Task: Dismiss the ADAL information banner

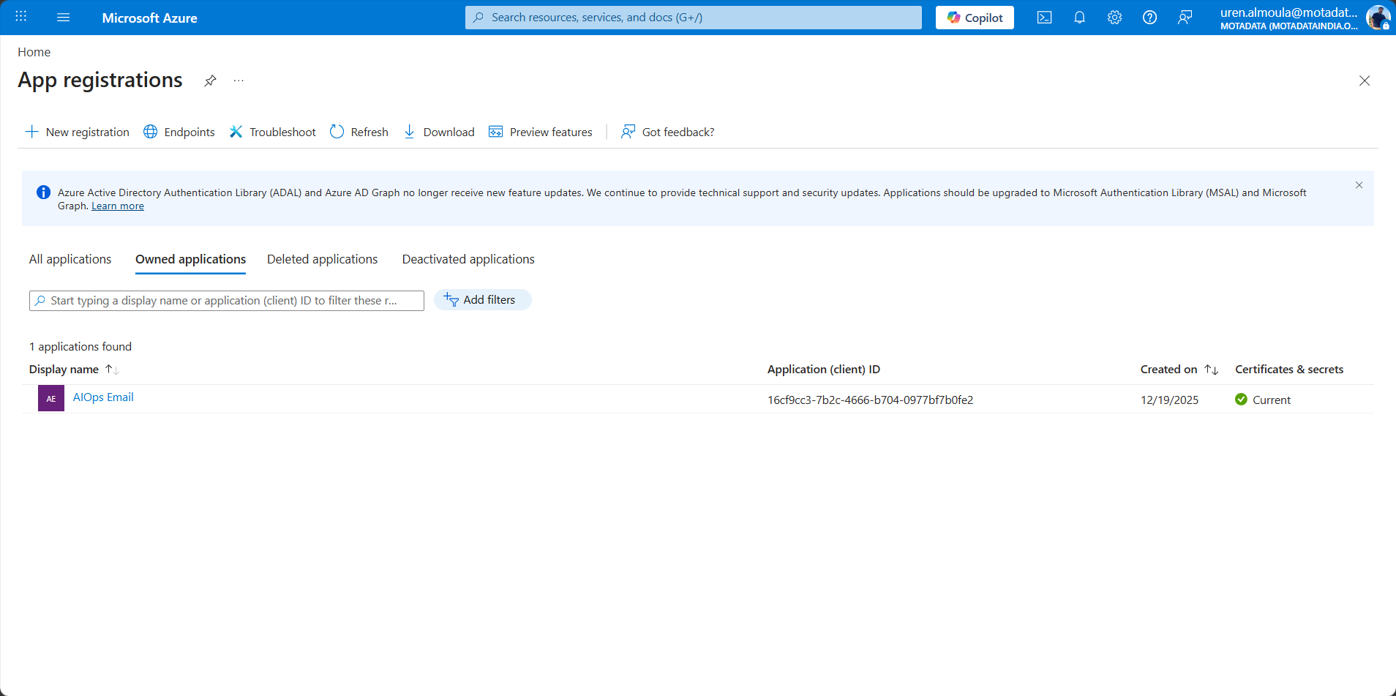Action: pos(1359,185)
